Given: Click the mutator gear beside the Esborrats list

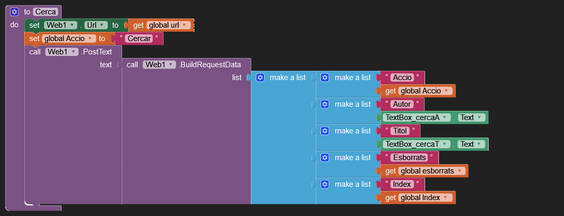Looking at the screenshot, I should tap(325, 158).
